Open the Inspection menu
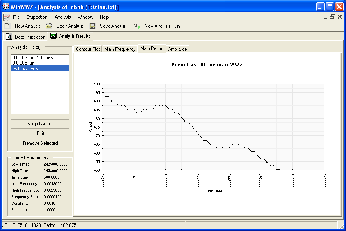 pos(37,17)
